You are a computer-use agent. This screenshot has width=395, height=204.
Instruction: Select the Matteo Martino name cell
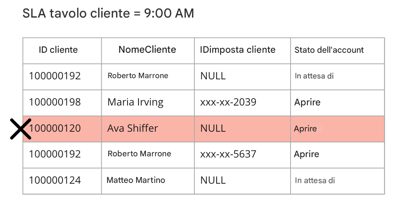pyautogui.click(x=148, y=181)
